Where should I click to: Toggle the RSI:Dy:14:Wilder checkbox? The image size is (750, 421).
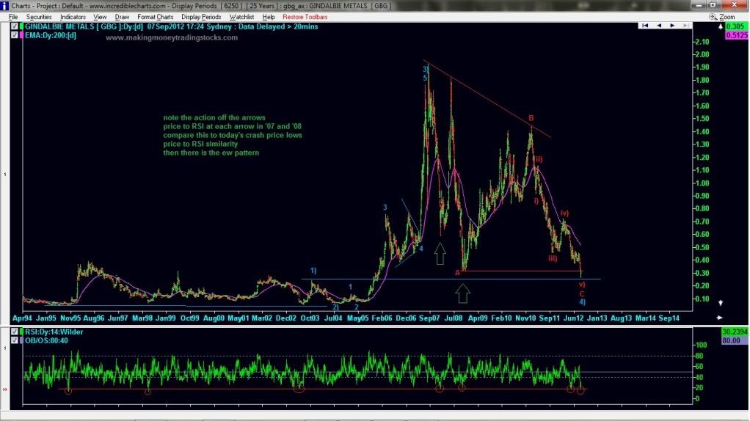[x=15, y=332]
